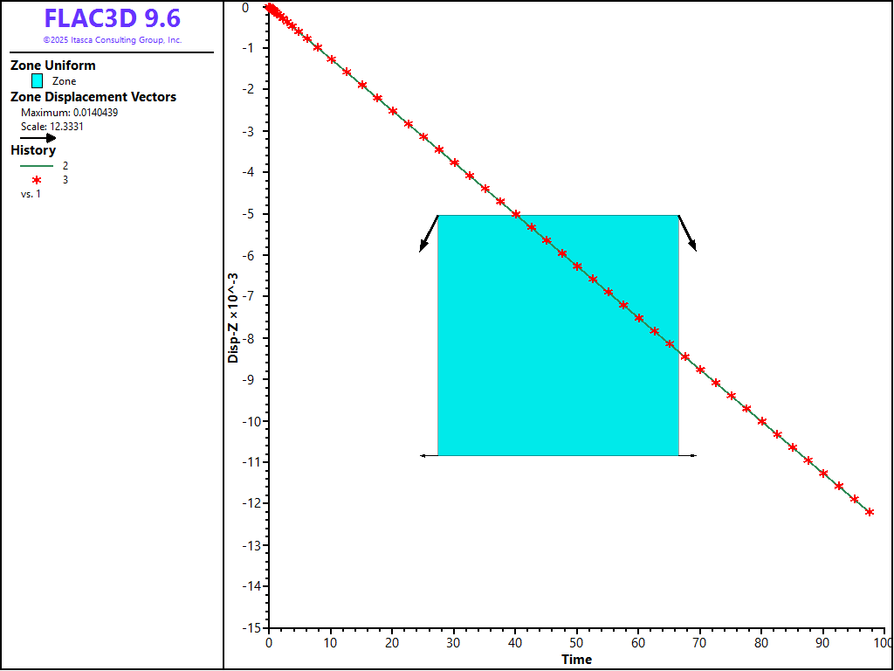The image size is (894, 671).
Task: Click the red star marker for history 3
Action: coord(37,179)
